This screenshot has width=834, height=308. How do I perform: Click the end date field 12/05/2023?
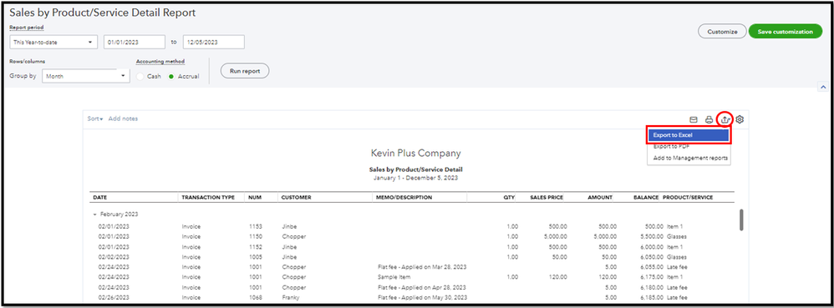coord(214,42)
